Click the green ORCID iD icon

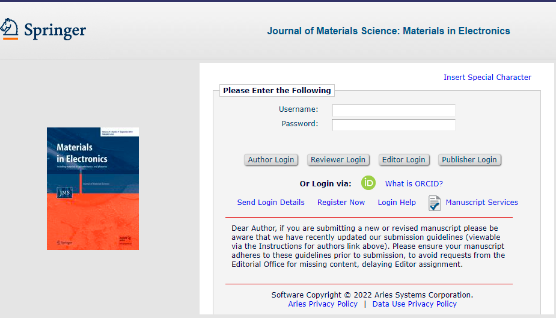pos(368,183)
